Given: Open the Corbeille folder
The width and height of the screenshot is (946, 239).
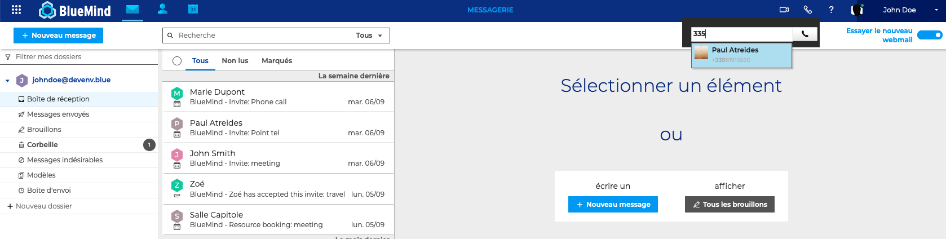Looking at the screenshot, I should 42,145.
